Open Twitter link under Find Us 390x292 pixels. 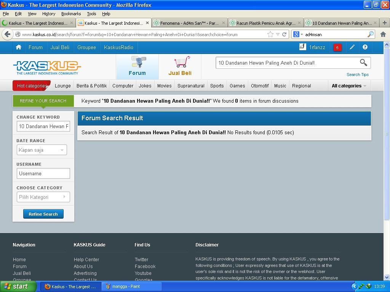142,259
